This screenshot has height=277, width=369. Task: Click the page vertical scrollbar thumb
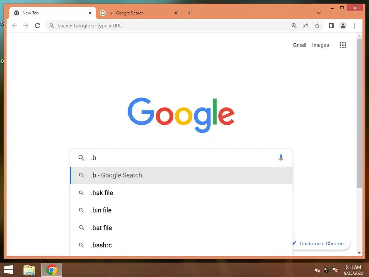[x=359, y=113]
